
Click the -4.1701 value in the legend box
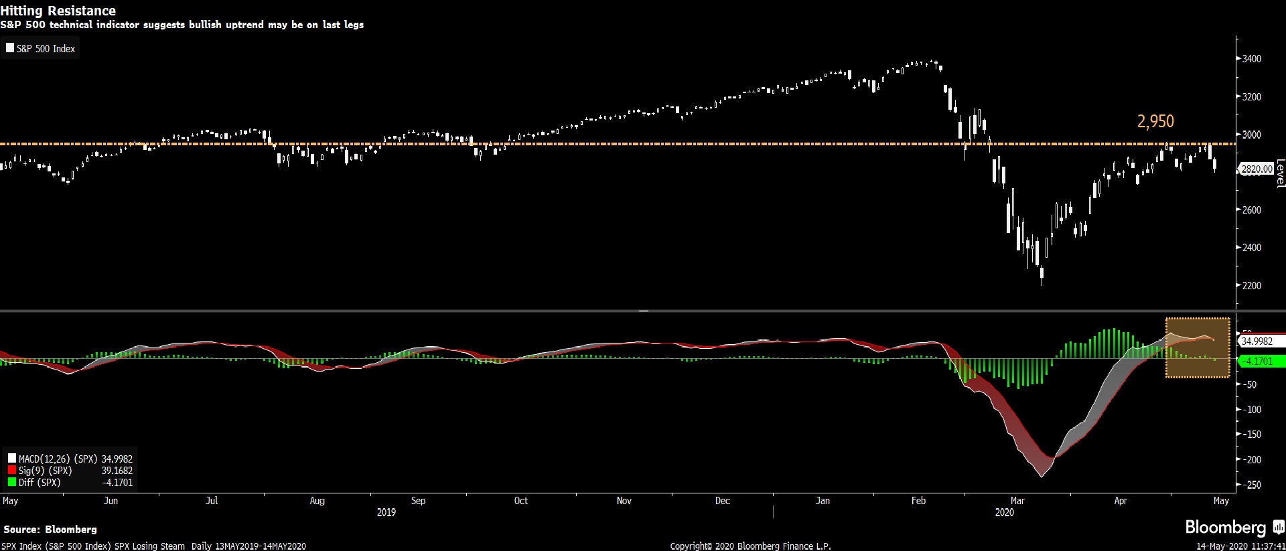(117, 482)
